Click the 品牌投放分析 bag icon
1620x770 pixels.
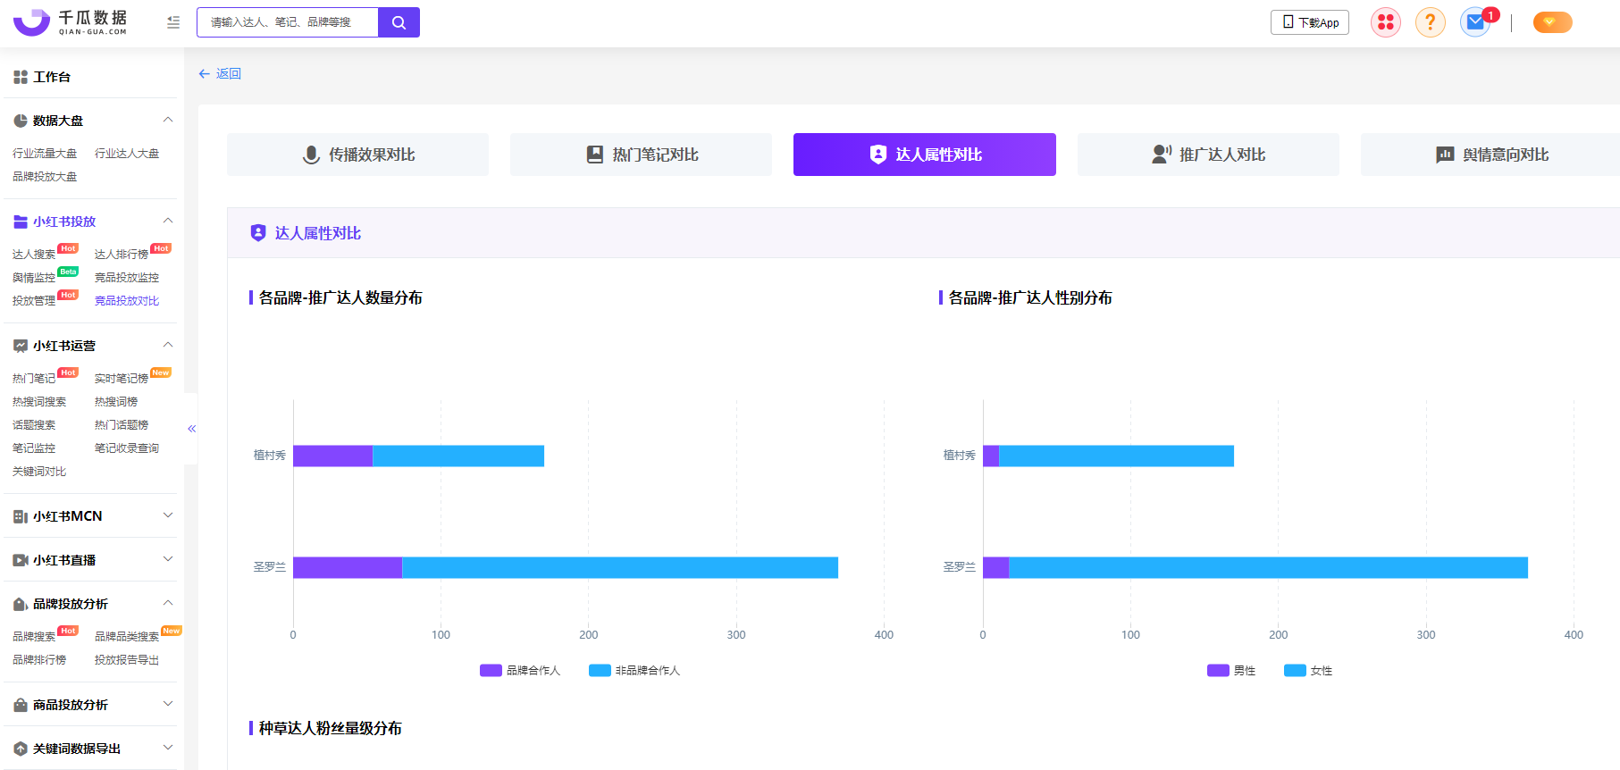point(21,604)
